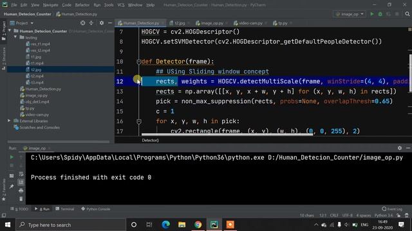
Task: Click the taskbar search box
Action: (x=71, y=225)
